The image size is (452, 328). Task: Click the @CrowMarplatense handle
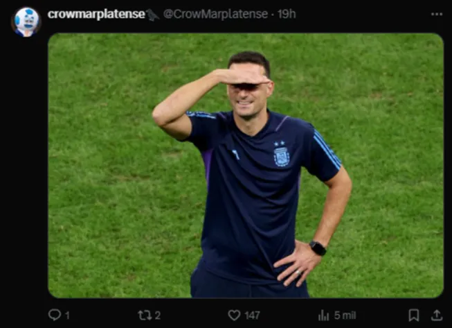point(215,14)
